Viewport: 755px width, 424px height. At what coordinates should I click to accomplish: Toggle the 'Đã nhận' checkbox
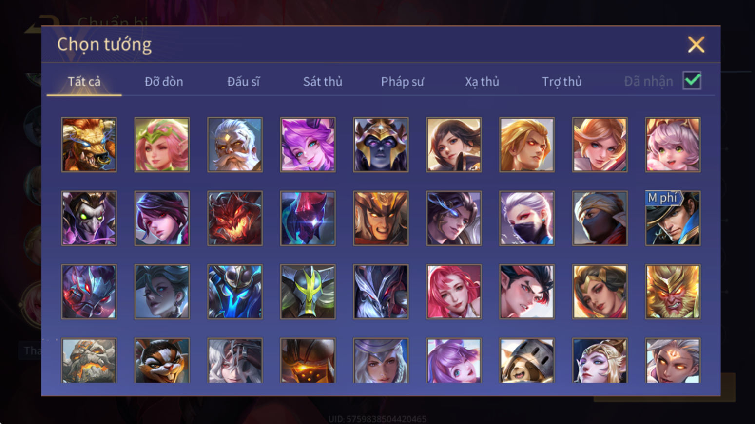point(692,80)
